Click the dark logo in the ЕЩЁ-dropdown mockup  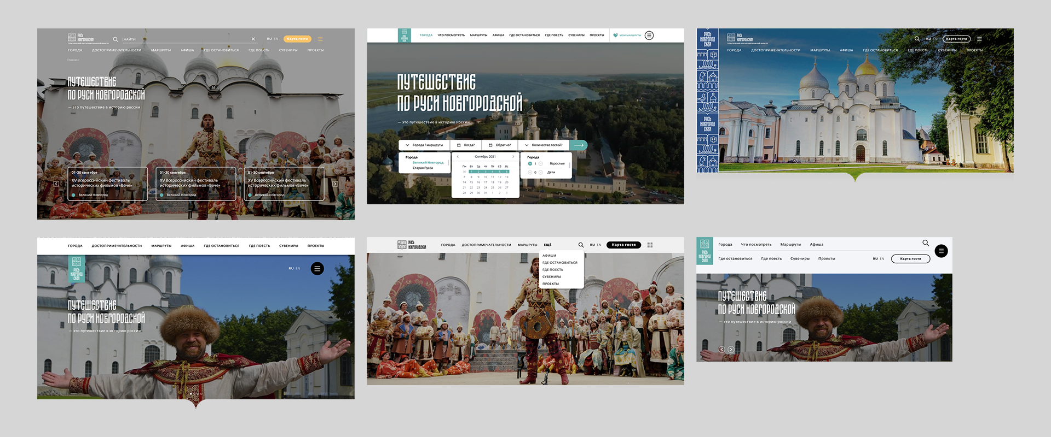[x=412, y=245]
